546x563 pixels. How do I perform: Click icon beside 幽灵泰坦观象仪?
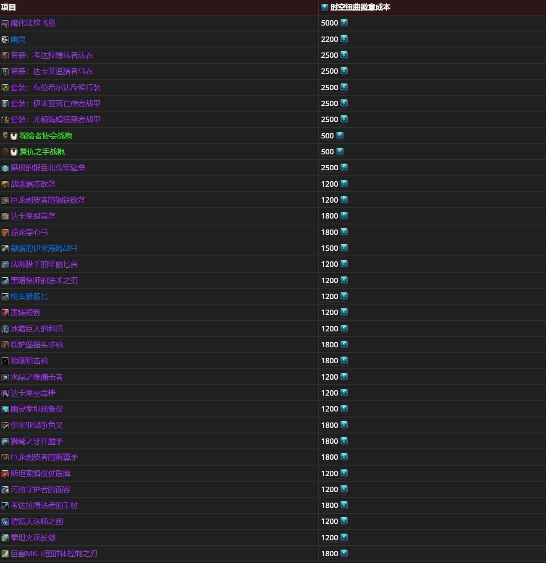5,409
